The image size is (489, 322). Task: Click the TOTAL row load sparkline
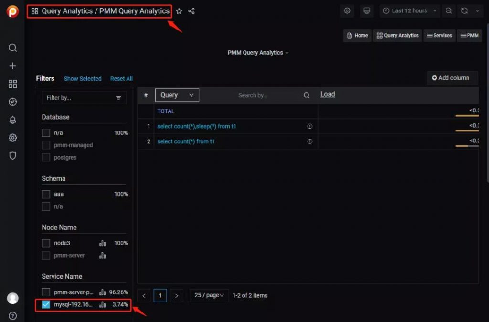(x=467, y=116)
